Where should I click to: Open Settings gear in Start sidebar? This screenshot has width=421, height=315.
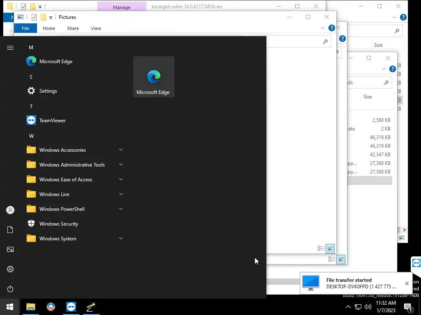(10, 269)
